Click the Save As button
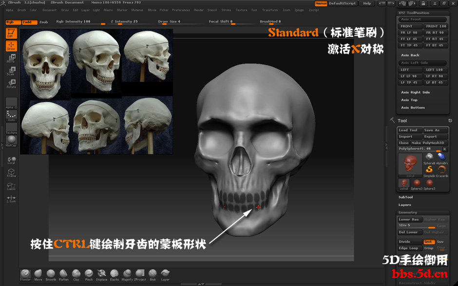 click(435, 130)
